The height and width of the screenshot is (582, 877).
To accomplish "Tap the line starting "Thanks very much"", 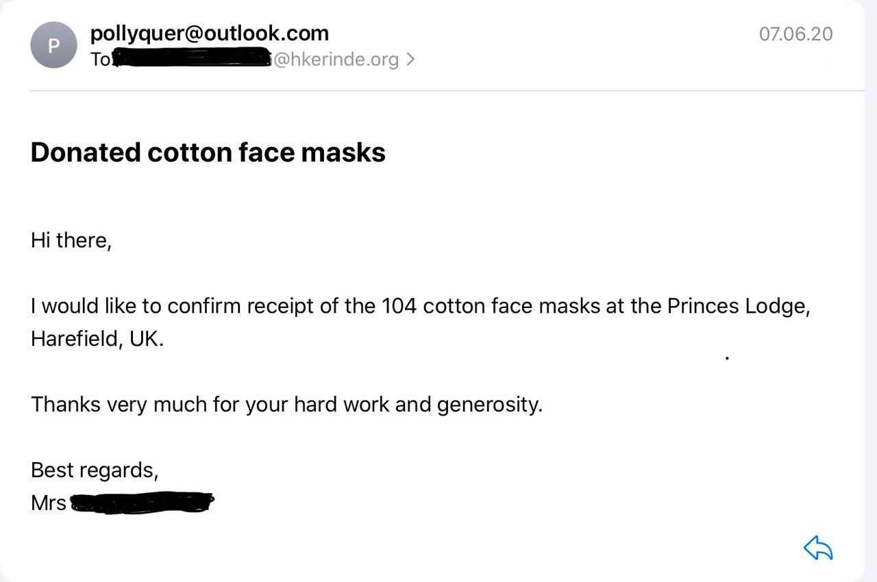I will [x=286, y=404].
